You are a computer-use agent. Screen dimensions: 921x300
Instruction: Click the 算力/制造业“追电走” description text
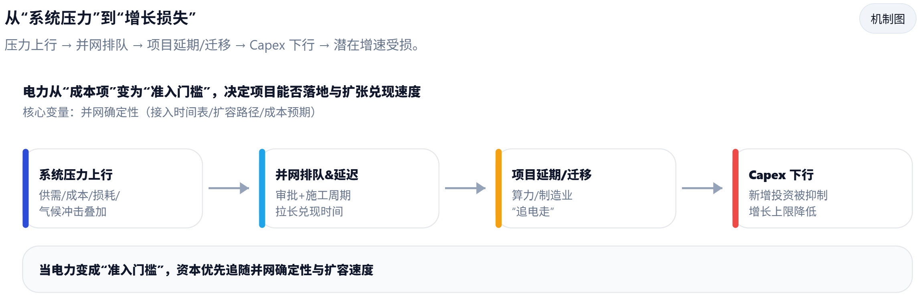click(x=542, y=203)
